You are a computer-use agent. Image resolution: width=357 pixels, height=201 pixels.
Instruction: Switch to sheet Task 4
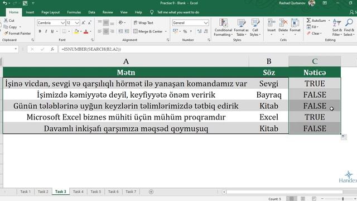point(78,192)
